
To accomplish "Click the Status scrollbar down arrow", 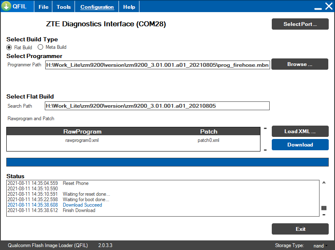I will tap(324, 215).
